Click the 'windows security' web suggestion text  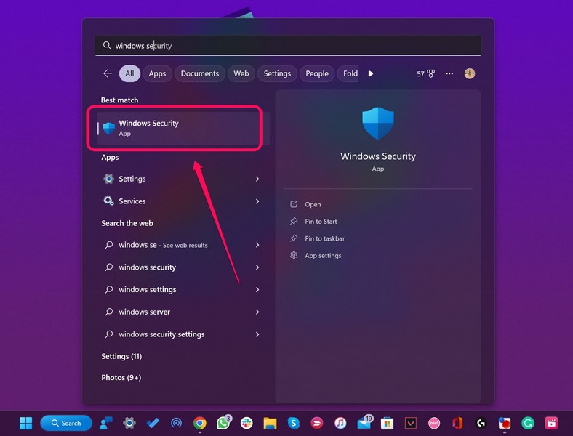[x=148, y=267]
